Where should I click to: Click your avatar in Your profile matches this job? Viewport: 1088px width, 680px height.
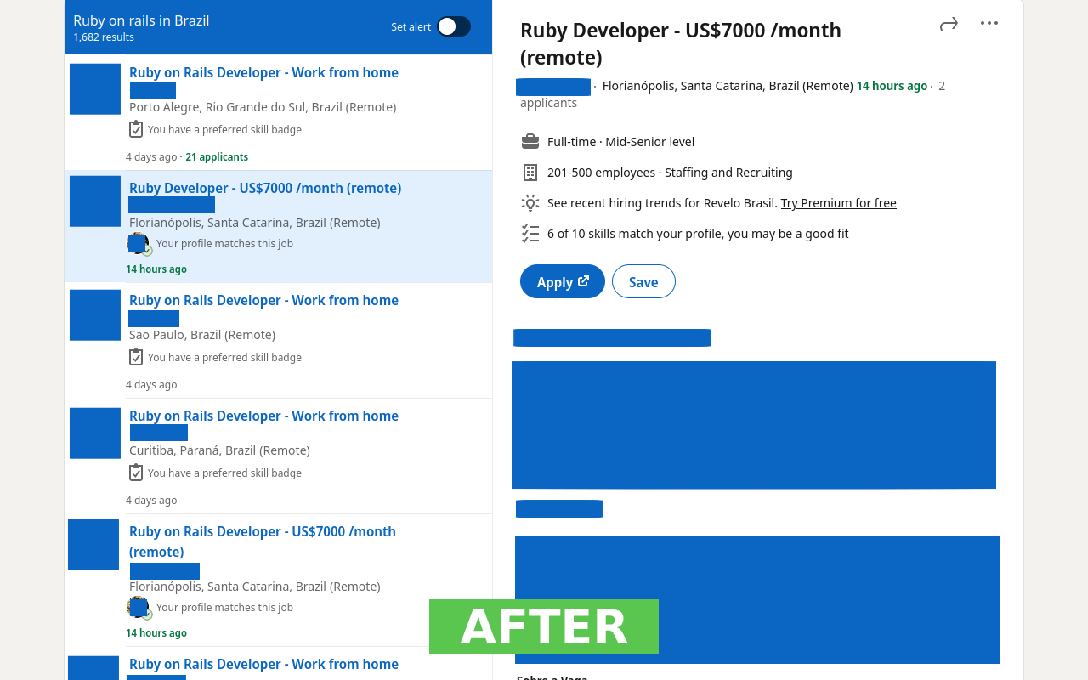coord(139,243)
